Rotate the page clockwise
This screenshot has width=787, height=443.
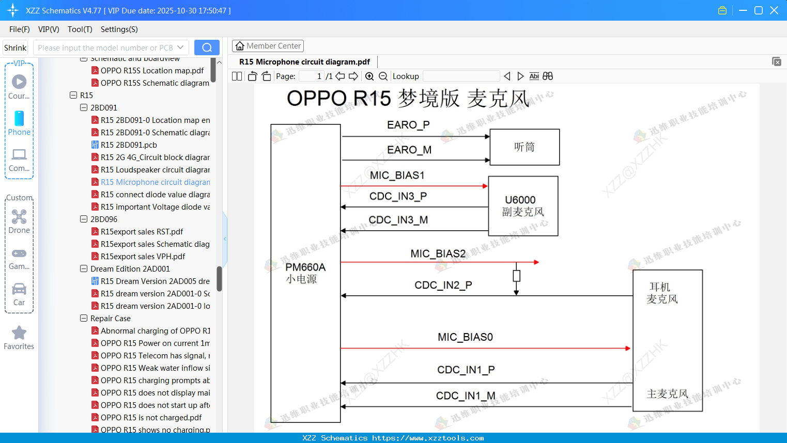(266, 76)
